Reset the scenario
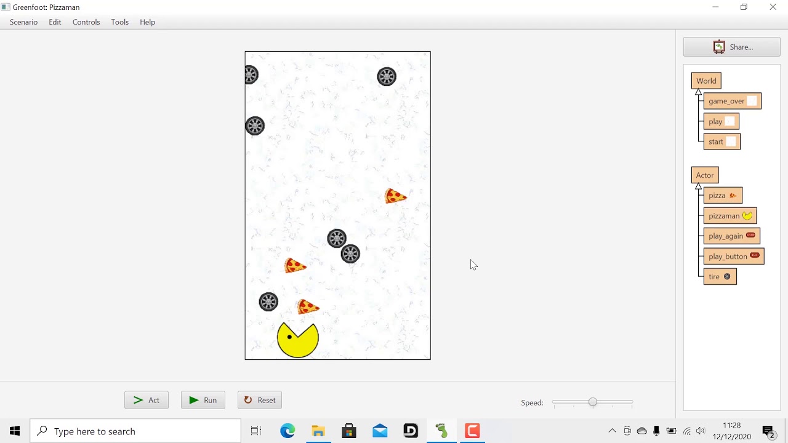 pos(260,400)
